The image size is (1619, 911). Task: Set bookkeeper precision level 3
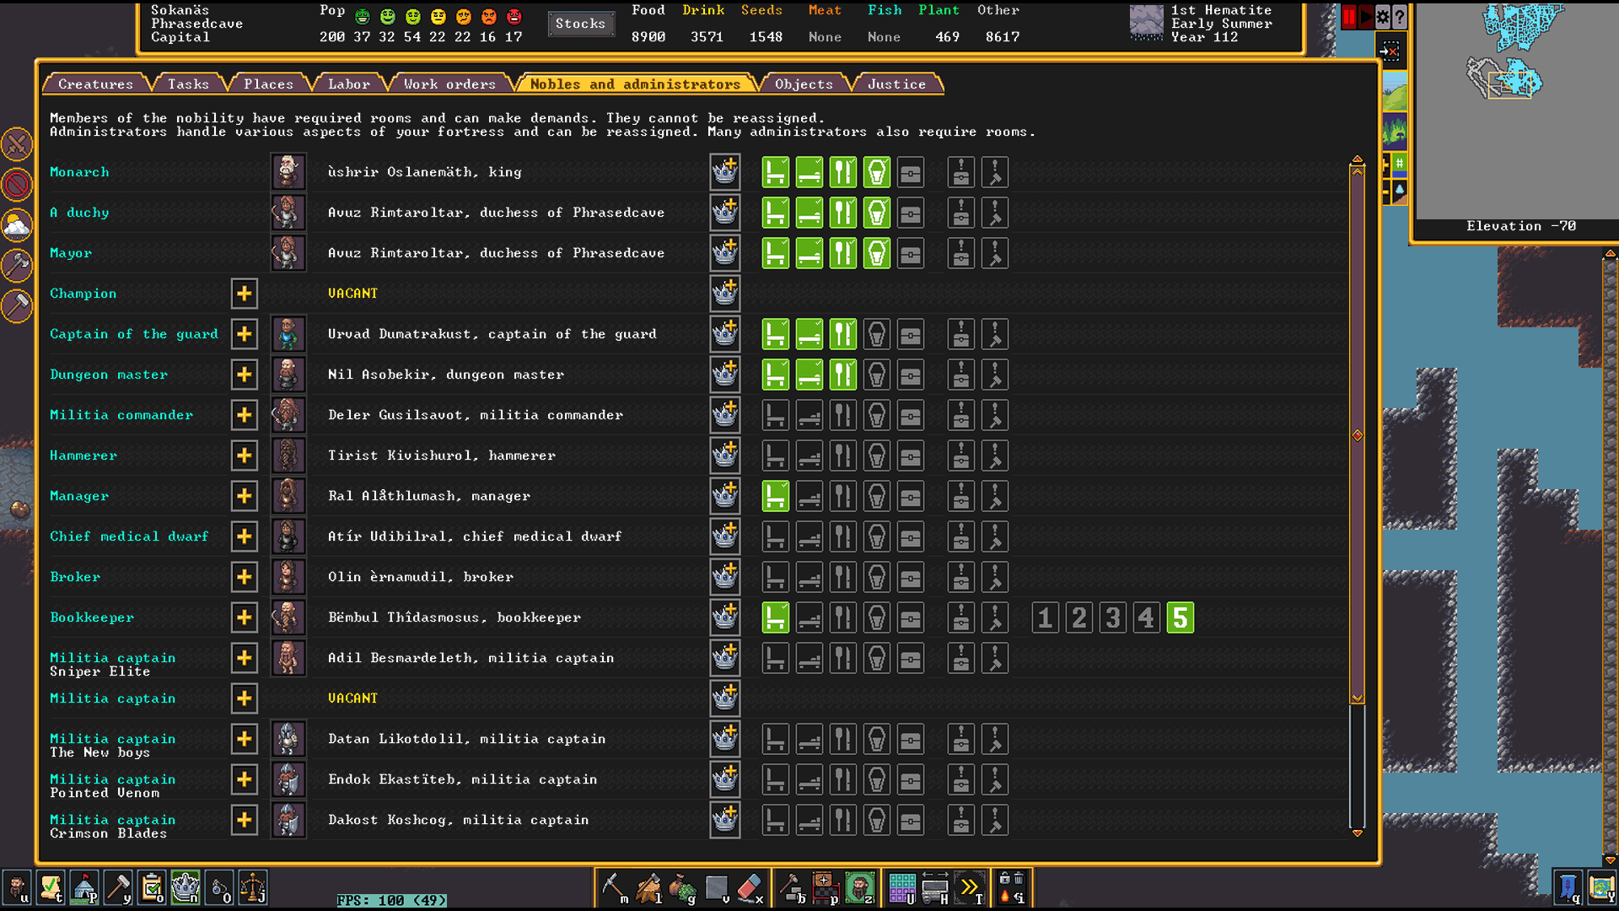1112,618
